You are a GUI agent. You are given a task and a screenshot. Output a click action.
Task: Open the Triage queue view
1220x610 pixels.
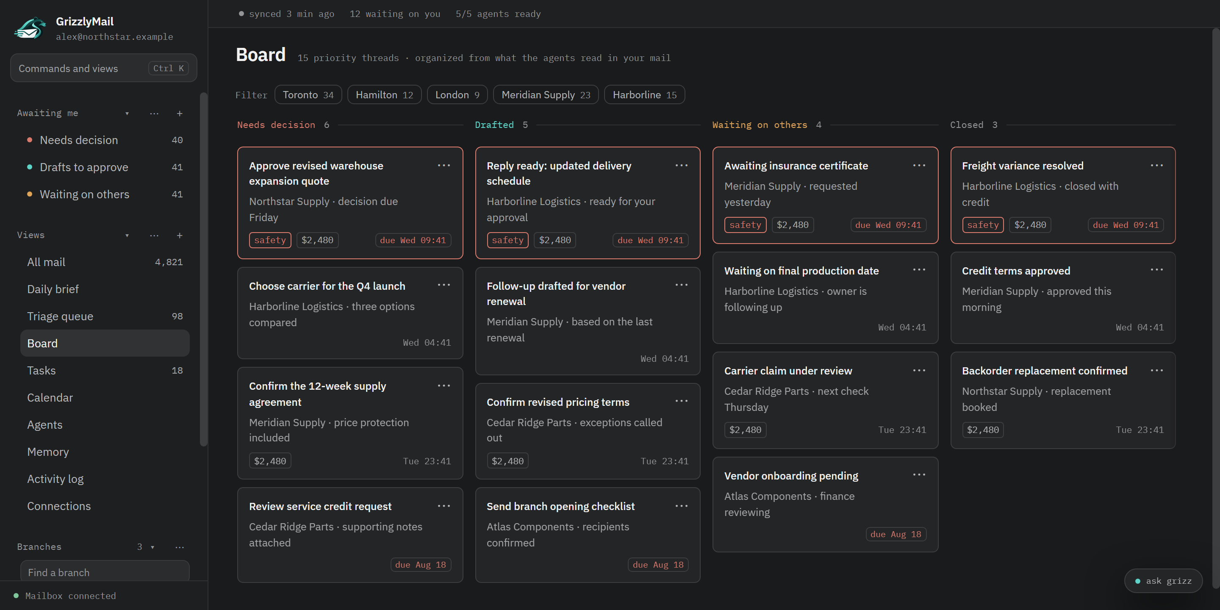105,316
